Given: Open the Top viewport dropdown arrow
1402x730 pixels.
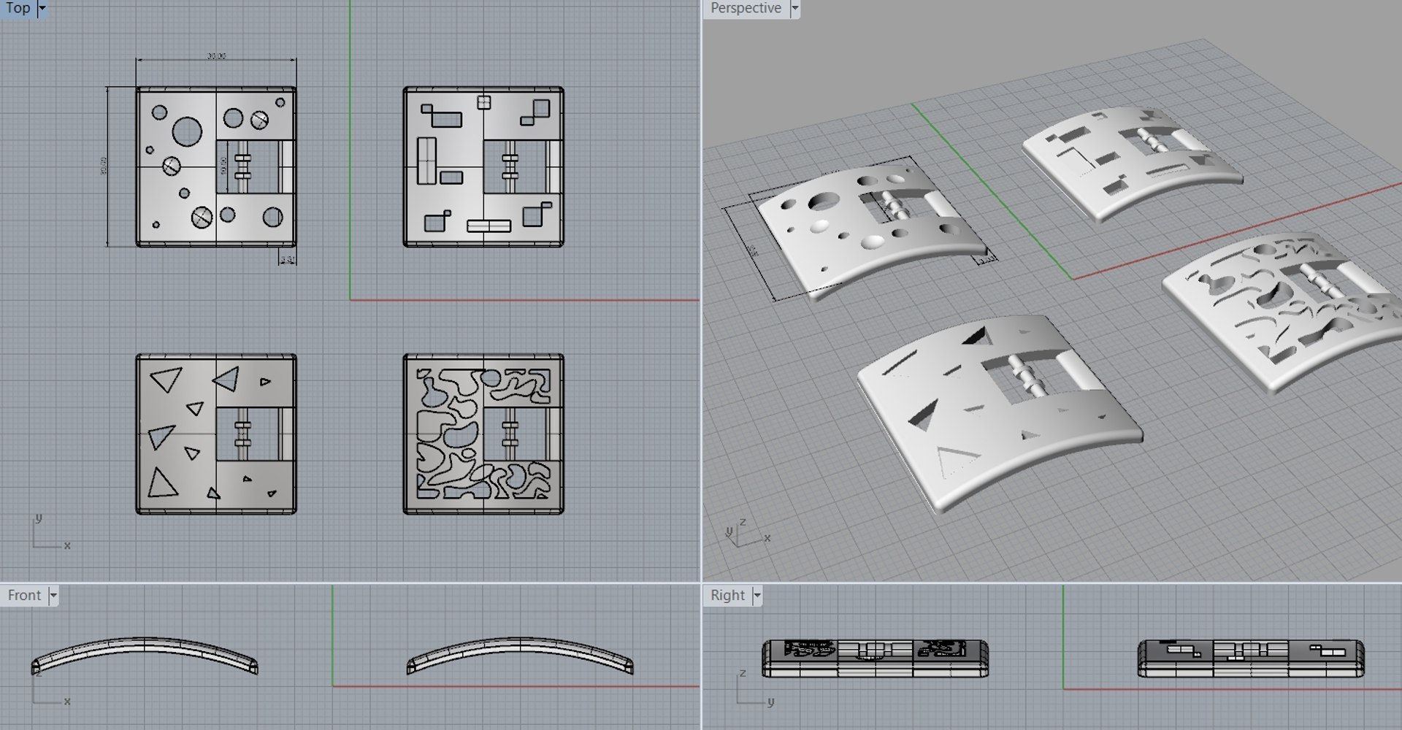Looking at the screenshot, I should click(42, 8).
